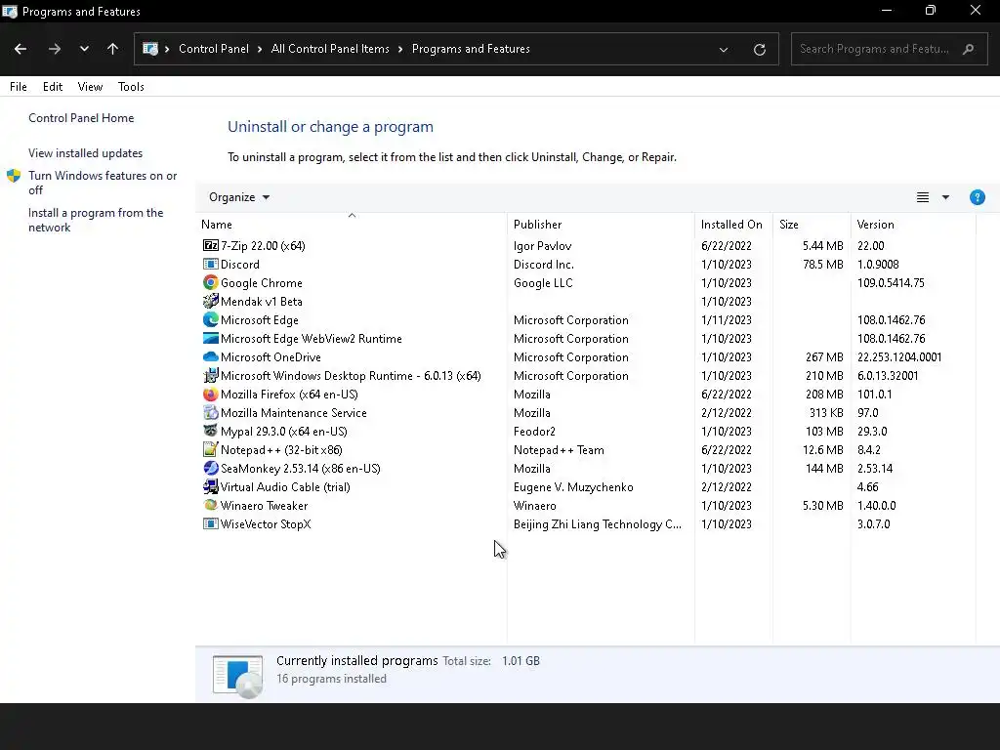Click the 78.5 MB size cell
The height and width of the screenshot is (750, 1000).
click(822, 264)
